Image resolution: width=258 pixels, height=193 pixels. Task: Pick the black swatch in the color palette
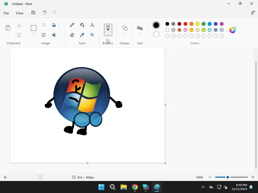pyautogui.click(x=167, y=24)
